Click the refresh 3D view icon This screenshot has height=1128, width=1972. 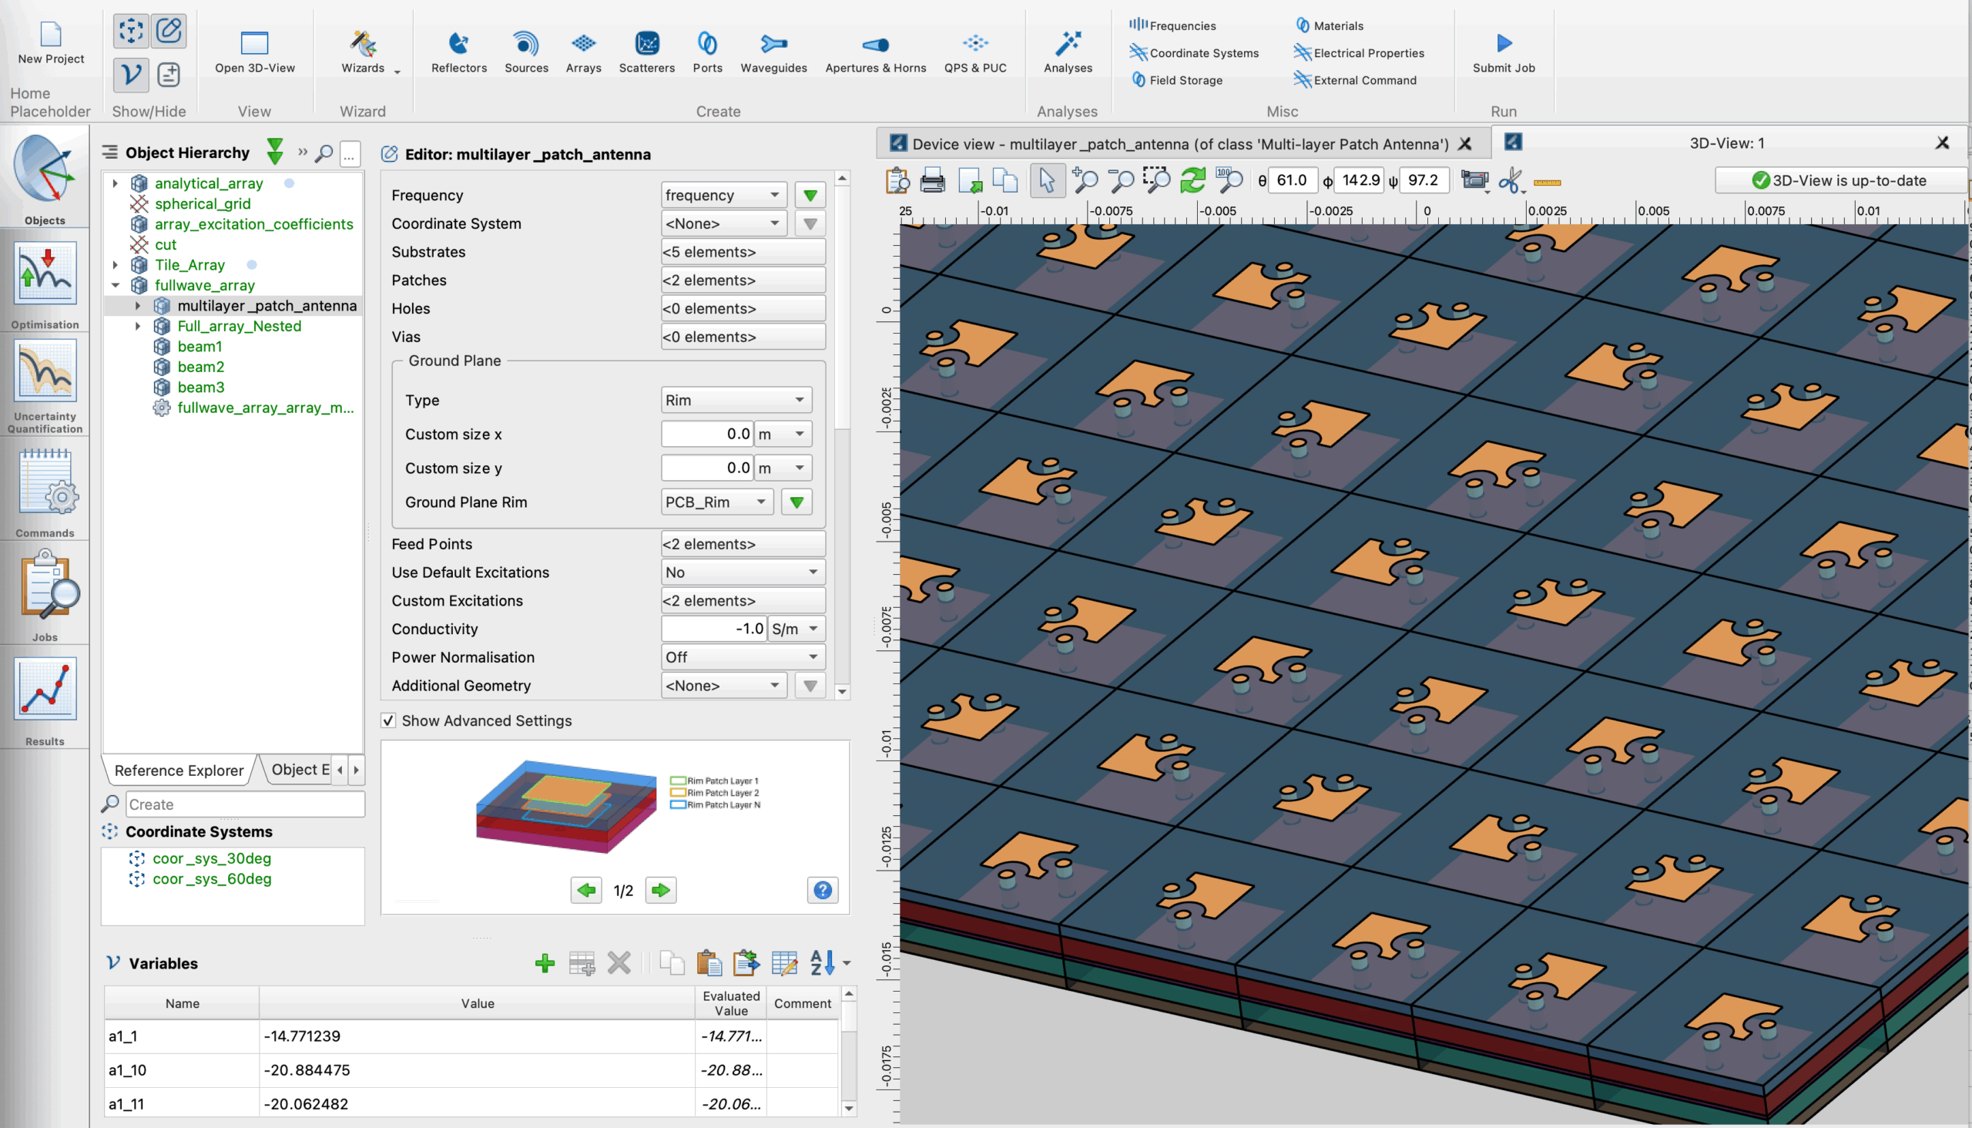point(1192,180)
